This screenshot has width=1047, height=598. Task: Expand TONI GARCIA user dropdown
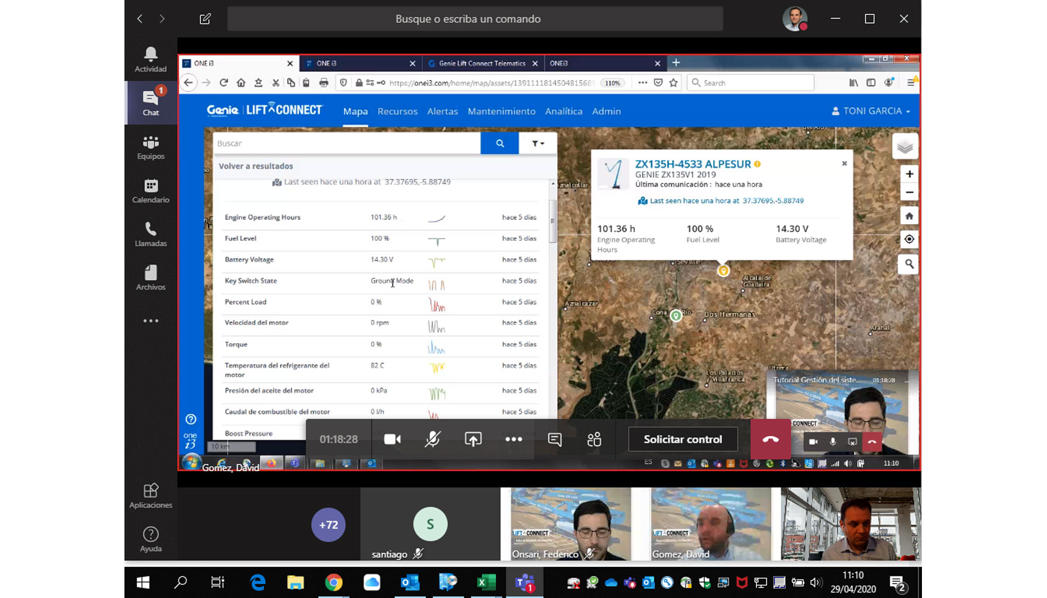(x=871, y=111)
